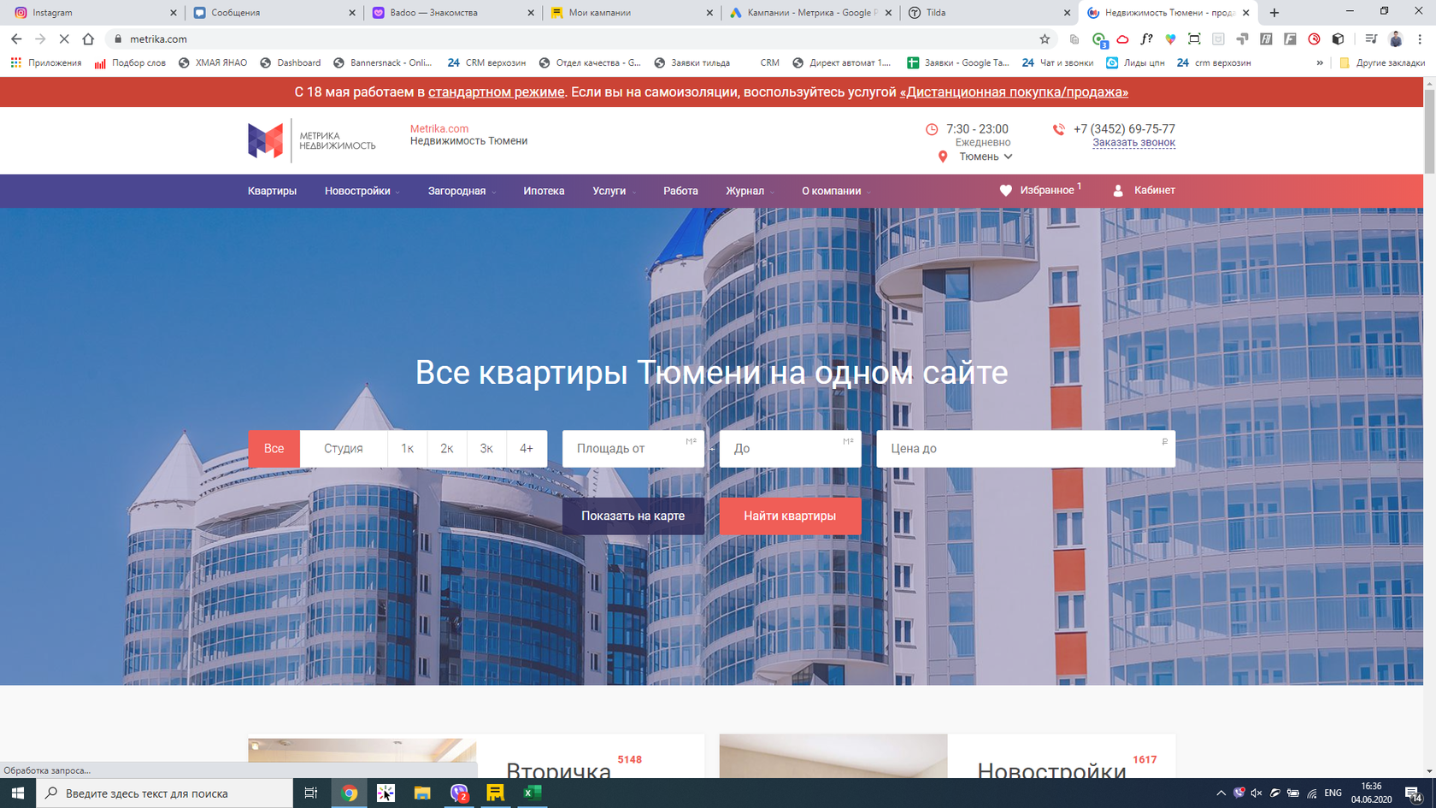The image size is (1436, 808).
Task: Open the Windows notification center
Action: (1414, 793)
